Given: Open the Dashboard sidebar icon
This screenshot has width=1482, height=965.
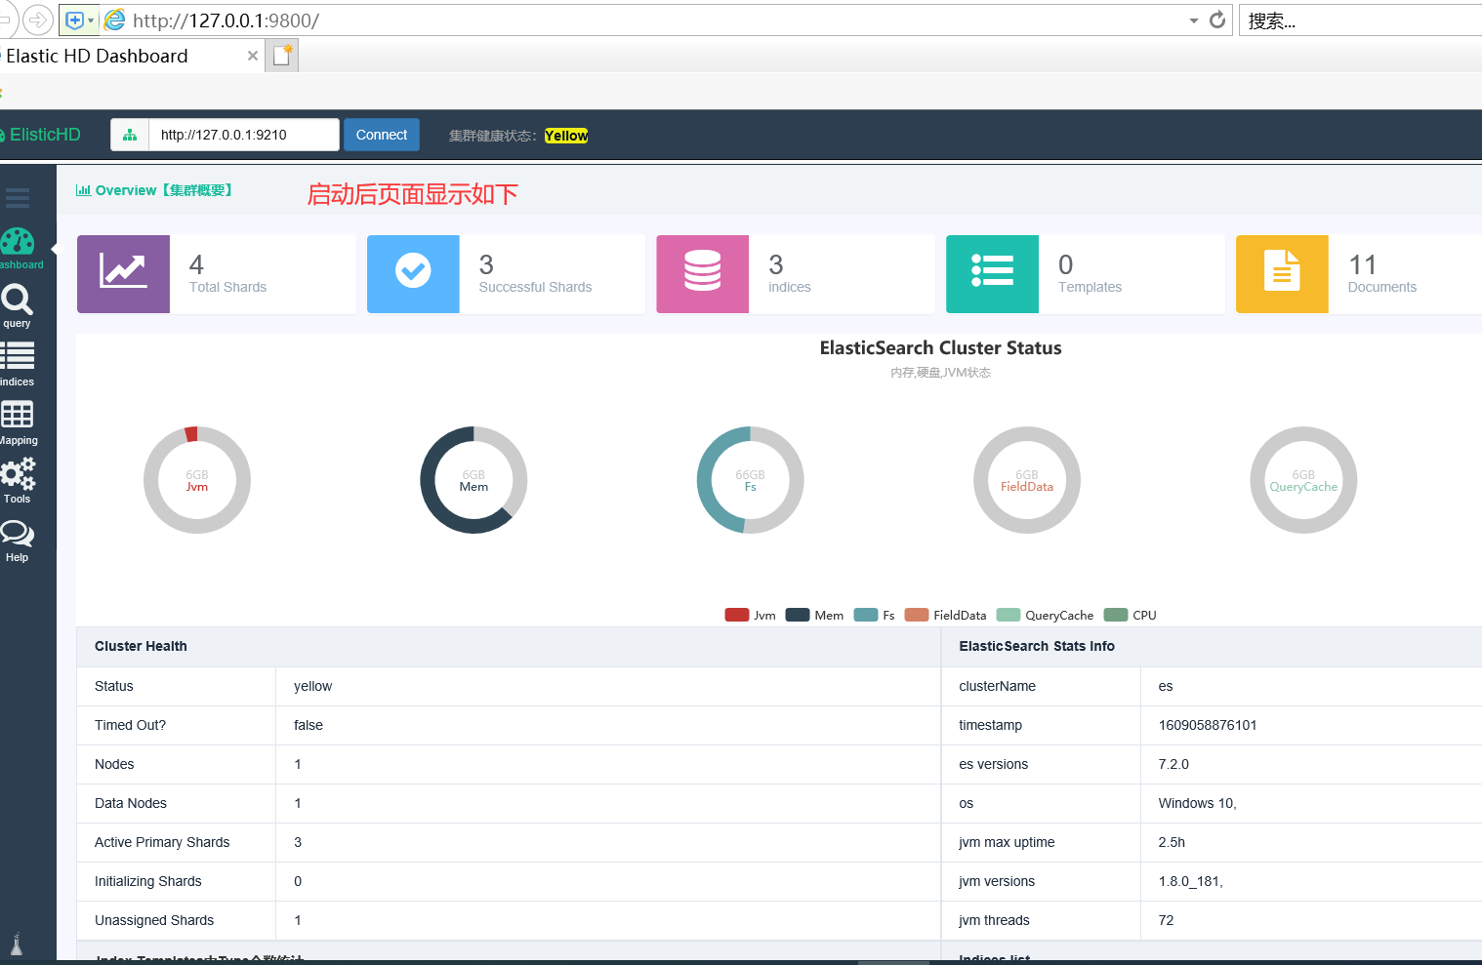Looking at the screenshot, I should click(18, 242).
